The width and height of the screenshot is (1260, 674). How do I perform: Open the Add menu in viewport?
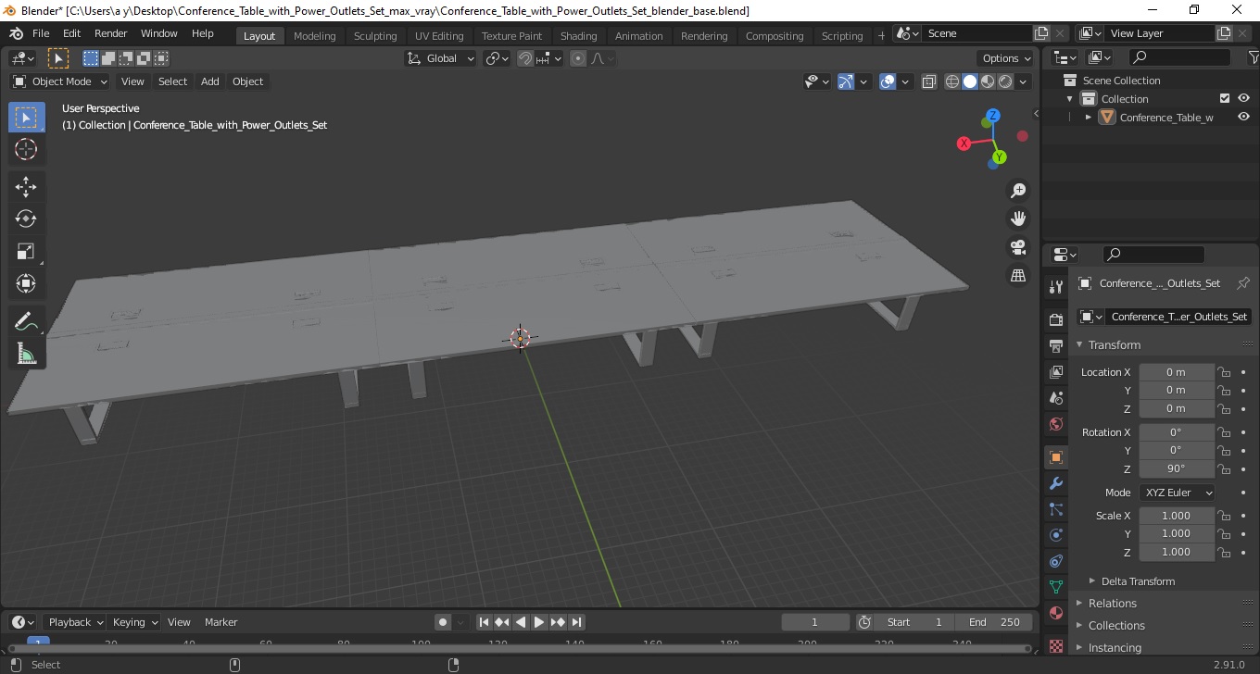pyautogui.click(x=210, y=81)
